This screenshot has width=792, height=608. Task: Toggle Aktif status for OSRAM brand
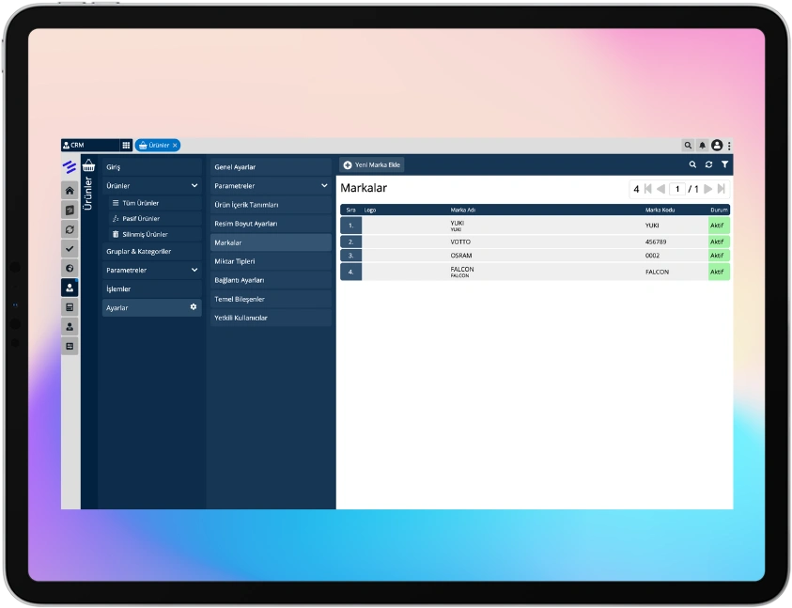tap(718, 256)
